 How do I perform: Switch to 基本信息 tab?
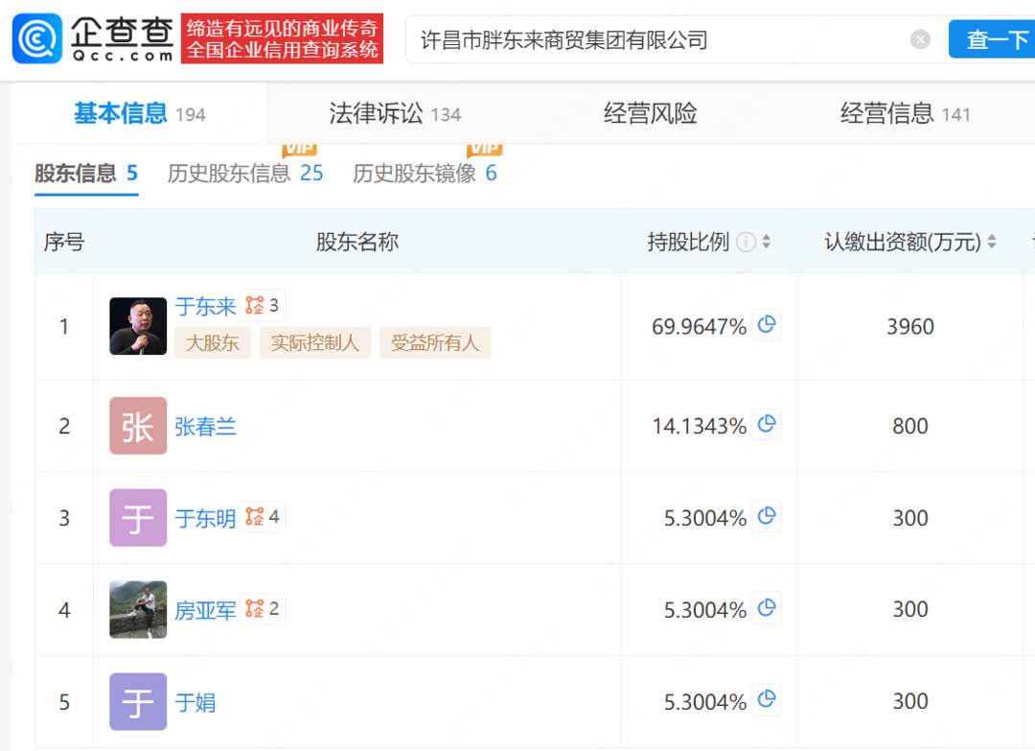click(x=139, y=113)
